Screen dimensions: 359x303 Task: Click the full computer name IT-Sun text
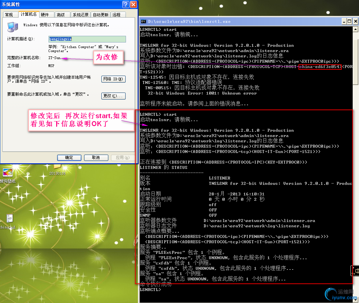click(55, 58)
